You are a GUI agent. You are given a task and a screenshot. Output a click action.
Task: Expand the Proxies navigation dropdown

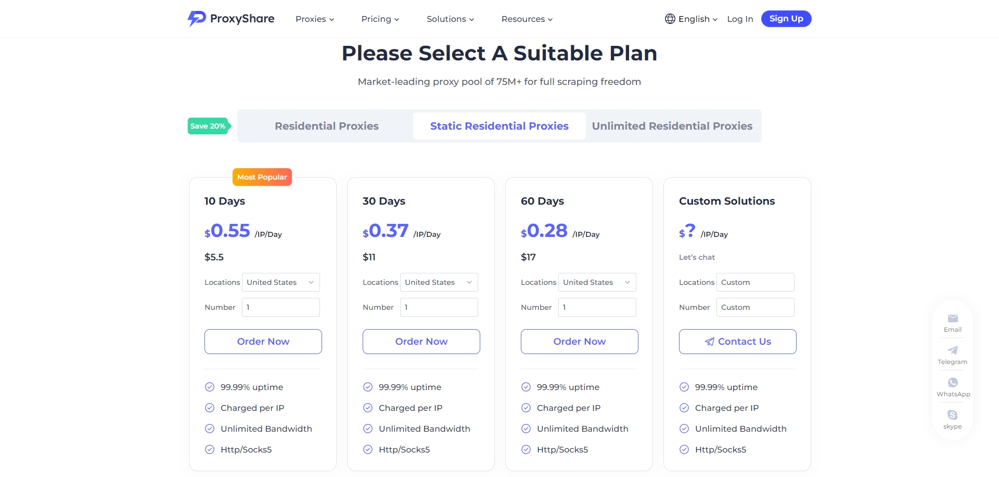coord(315,19)
